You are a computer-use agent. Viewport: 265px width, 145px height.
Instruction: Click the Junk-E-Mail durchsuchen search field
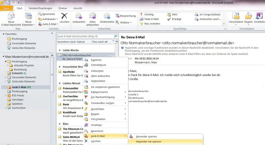pos(85,36)
